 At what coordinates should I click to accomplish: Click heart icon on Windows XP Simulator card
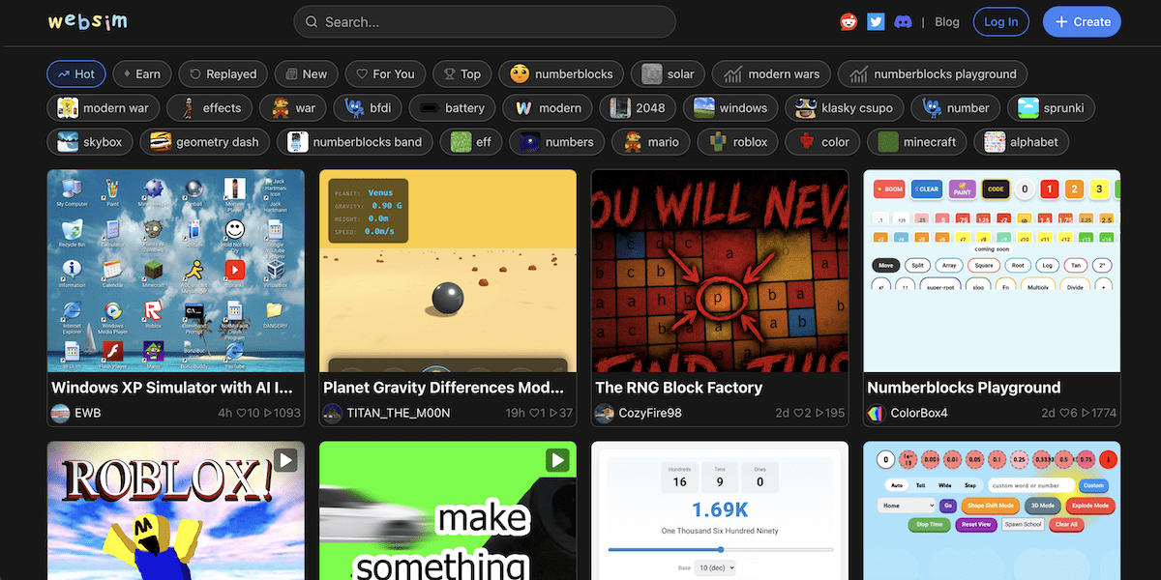pos(240,413)
